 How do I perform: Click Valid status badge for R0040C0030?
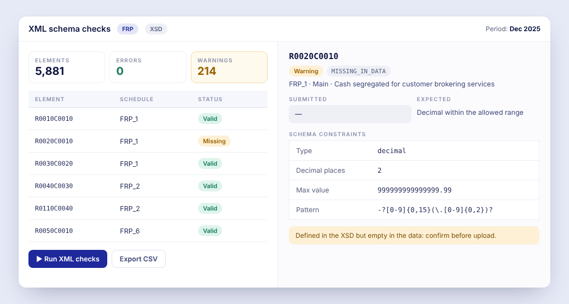pos(210,186)
